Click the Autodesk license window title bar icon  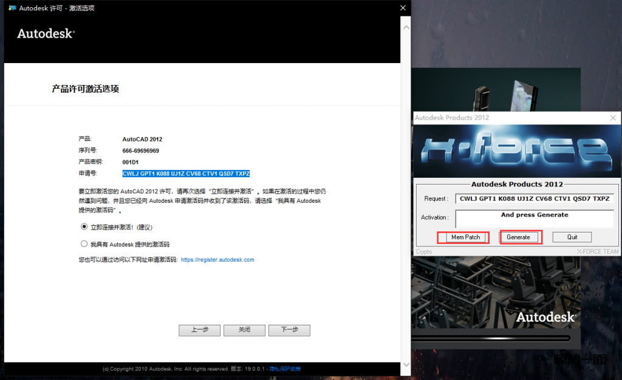point(12,8)
